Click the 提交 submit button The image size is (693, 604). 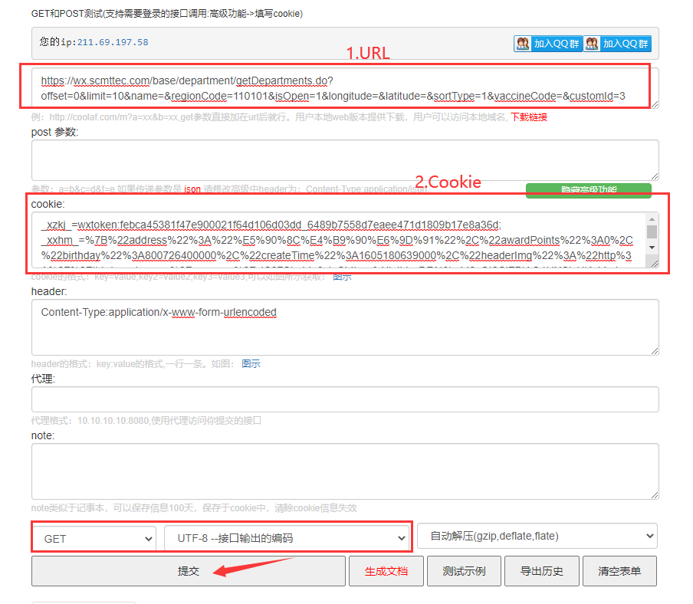coord(189,571)
